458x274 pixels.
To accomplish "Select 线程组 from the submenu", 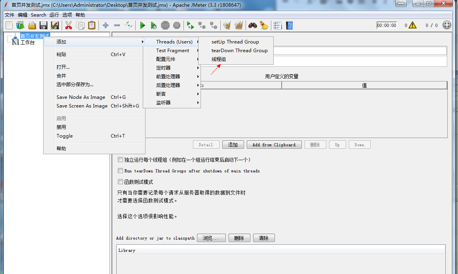I will click(236, 59).
